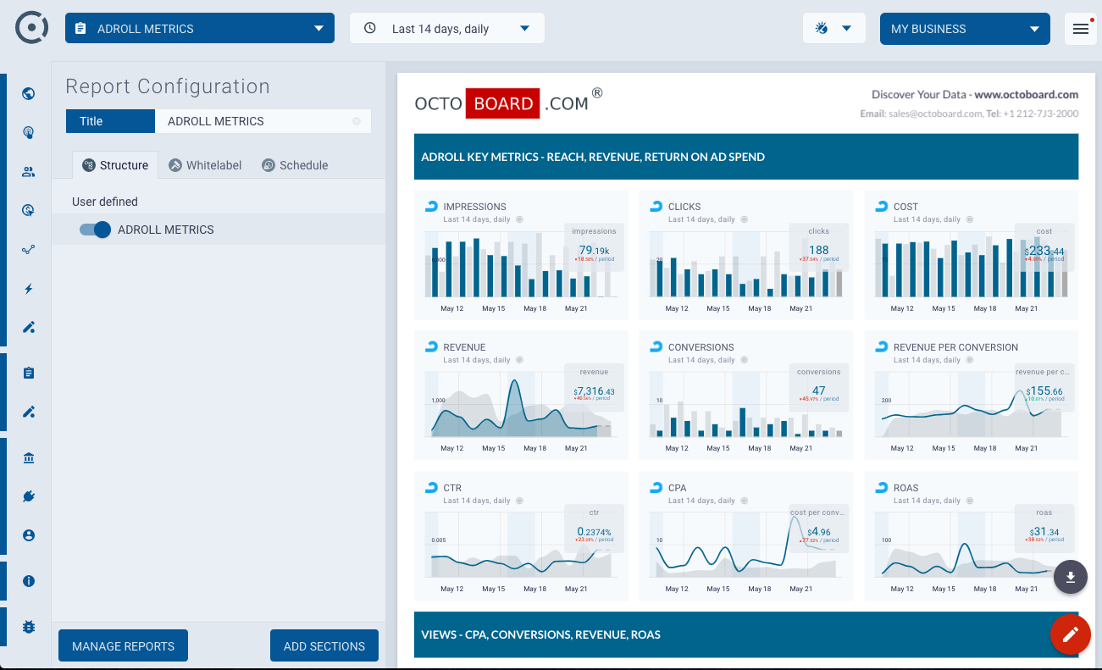Click the $7,316.43 revenue value
Screen dimensions: 1102x670
click(x=594, y=391)
